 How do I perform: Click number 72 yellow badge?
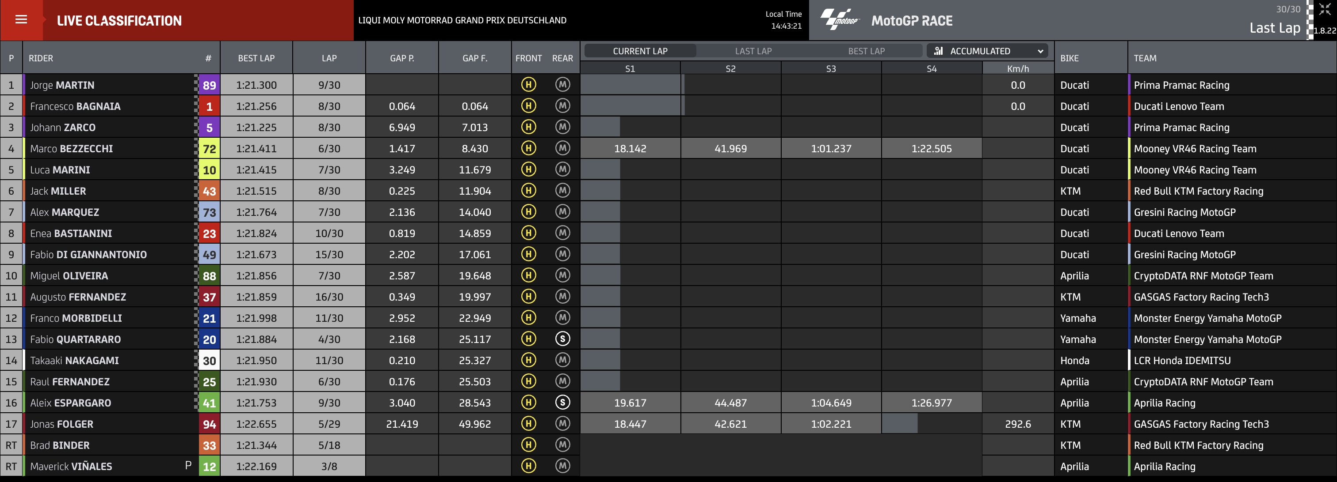coord(209,149)
